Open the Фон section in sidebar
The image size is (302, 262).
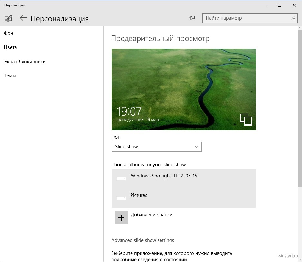pyautogui.click(x=8, y=33)
